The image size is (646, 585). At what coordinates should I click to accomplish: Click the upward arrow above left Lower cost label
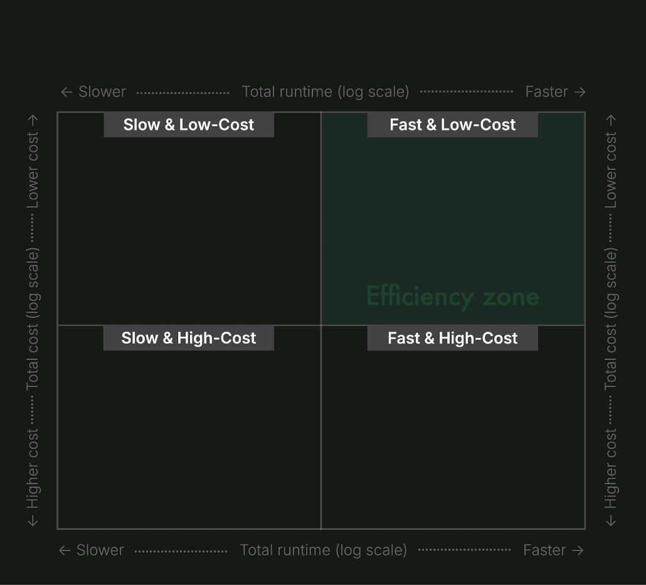point(32,119)
